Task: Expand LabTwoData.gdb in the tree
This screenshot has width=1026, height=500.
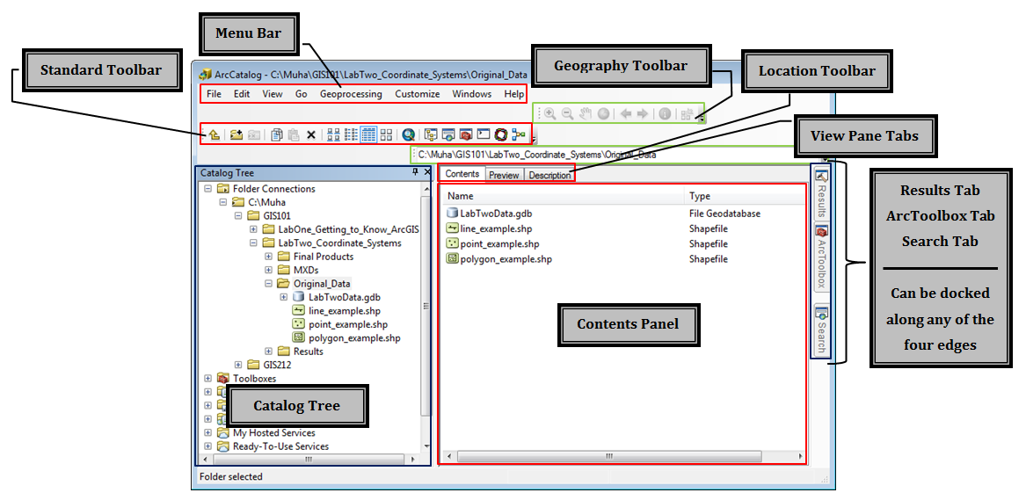Action: (283, 297)
